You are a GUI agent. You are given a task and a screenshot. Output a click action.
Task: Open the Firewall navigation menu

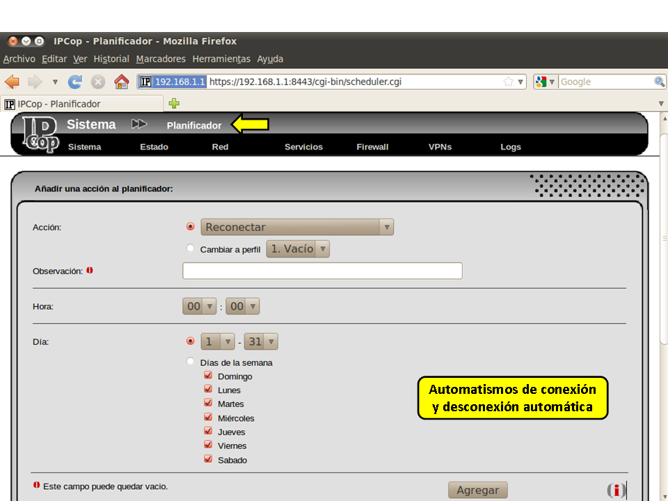(x=372, y=147)
